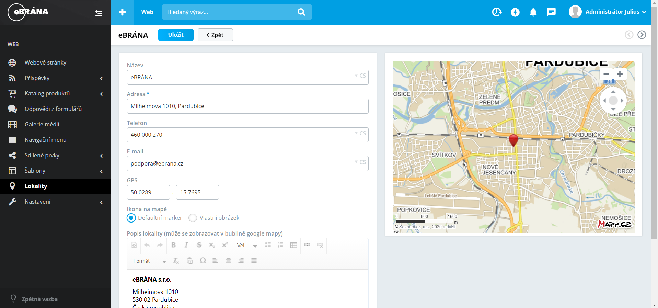Click the search magnifier icon
Screen dimensions: 658x308
pos(301,12)
